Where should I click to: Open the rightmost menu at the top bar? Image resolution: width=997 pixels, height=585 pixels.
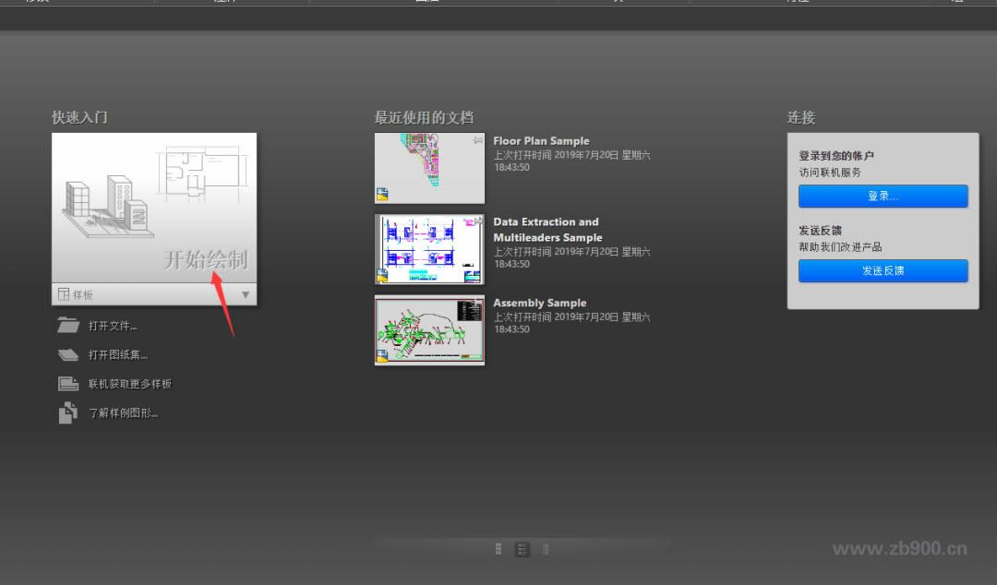957,3
